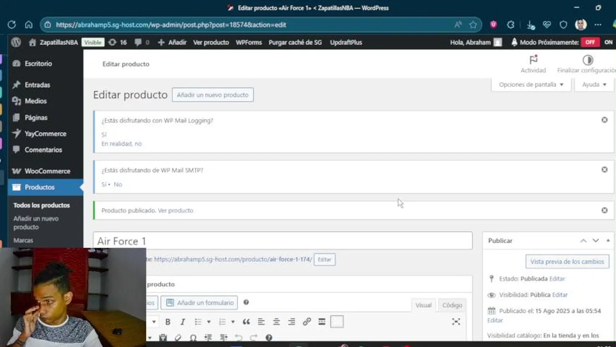Toggle the editor toolbar square button

(337, 321)
